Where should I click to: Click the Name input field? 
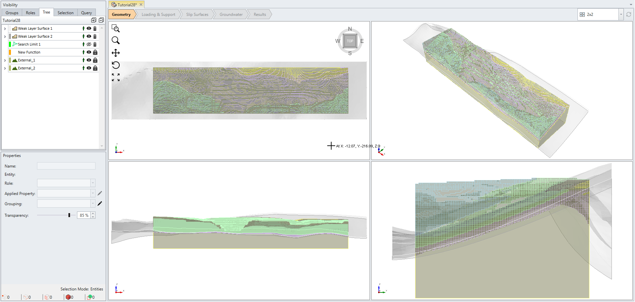coord(66,166)
